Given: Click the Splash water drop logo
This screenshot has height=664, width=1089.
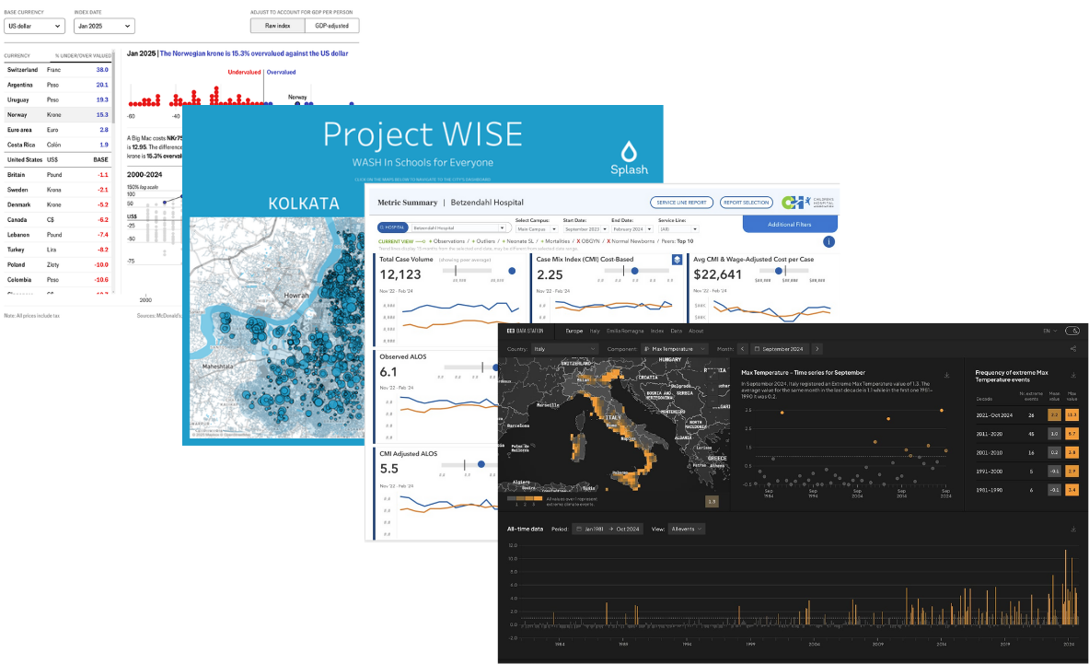Looking at the screenshot, I should click(629, 158).
